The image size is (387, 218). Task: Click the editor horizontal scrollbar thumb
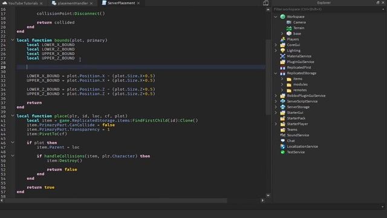(x=115, y=200)
